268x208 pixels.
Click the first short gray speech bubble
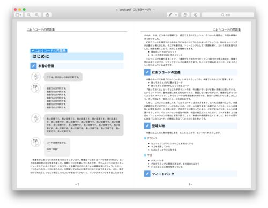point(63,77)
